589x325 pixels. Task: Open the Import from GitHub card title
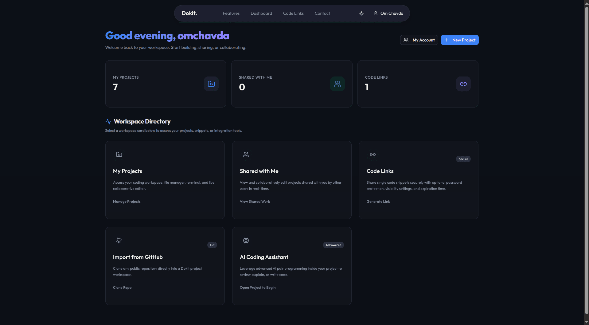138,257
